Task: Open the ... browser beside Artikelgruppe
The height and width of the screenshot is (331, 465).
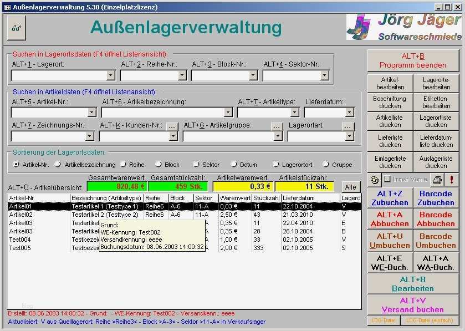Action: pos(277,125)
